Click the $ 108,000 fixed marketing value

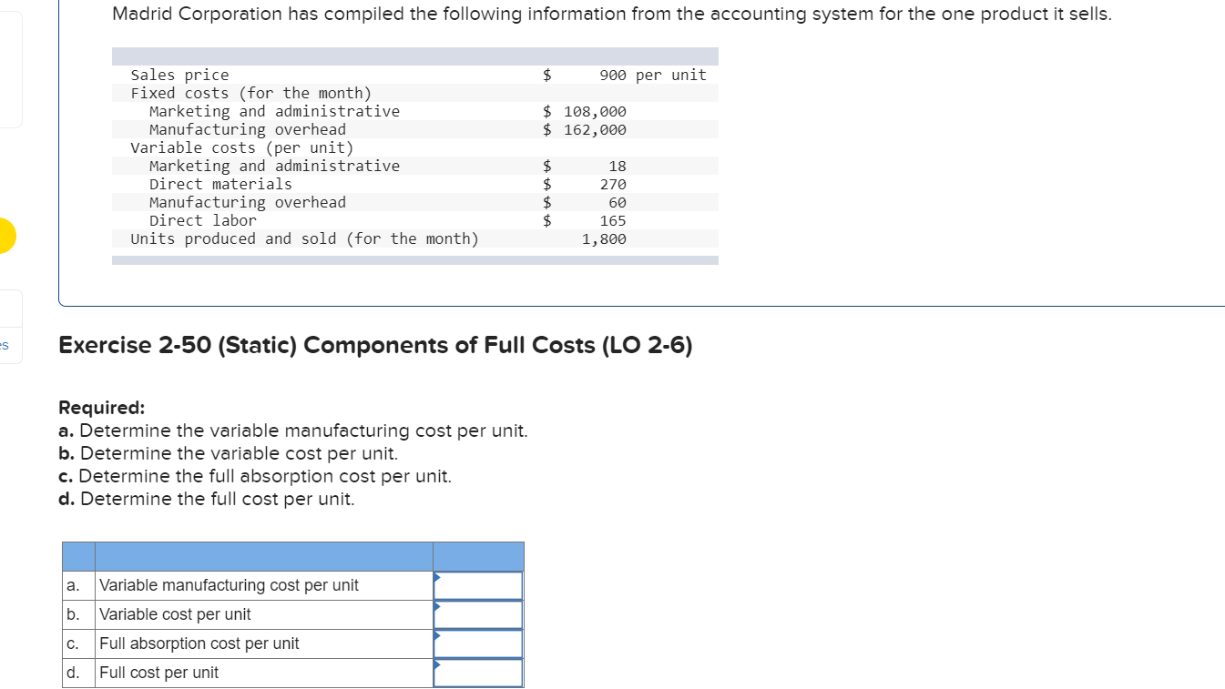[x=585, y=111]
